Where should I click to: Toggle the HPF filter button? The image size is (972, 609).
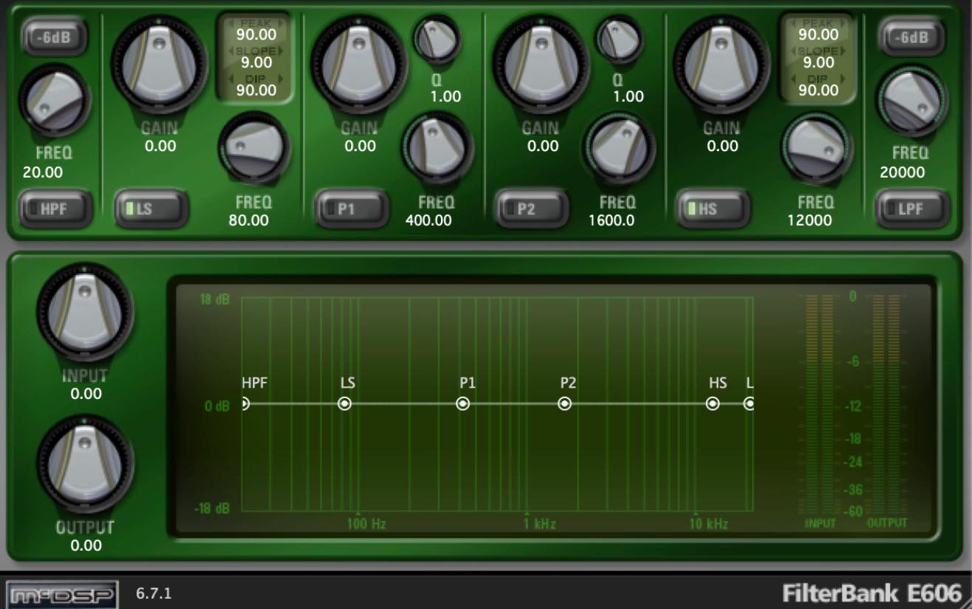[x=55, y=209]
